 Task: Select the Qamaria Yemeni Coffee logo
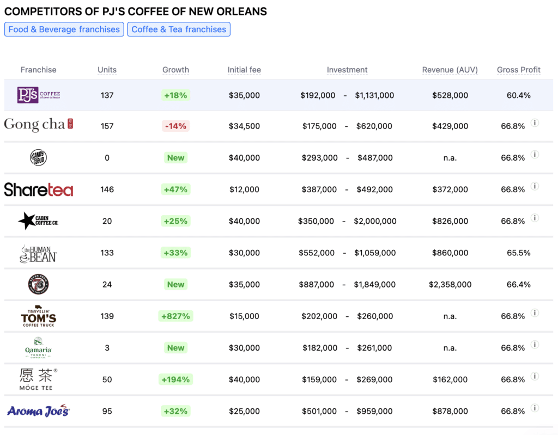point(38,347)
